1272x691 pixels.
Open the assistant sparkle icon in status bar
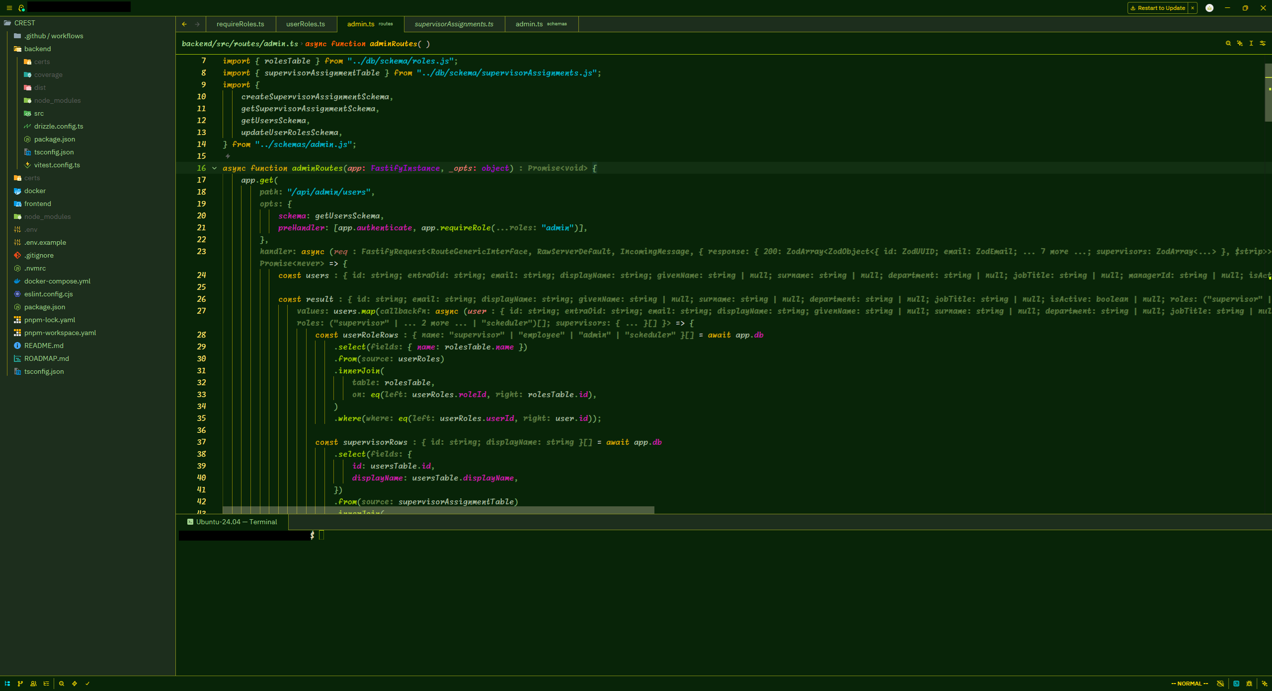[x=1265, y=684]
